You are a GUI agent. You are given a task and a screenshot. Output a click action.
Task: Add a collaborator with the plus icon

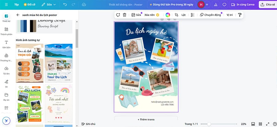[207, 5]
